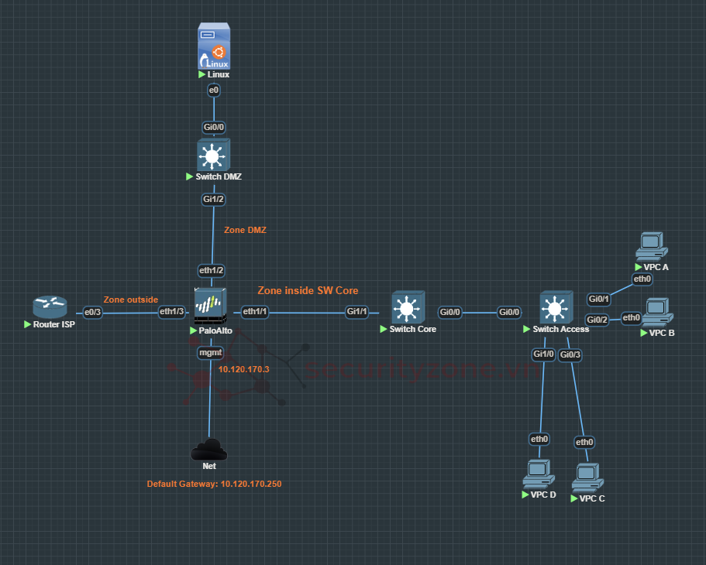
Task: Click the VPC B computer icon
Action: click(x=657, y=313)
